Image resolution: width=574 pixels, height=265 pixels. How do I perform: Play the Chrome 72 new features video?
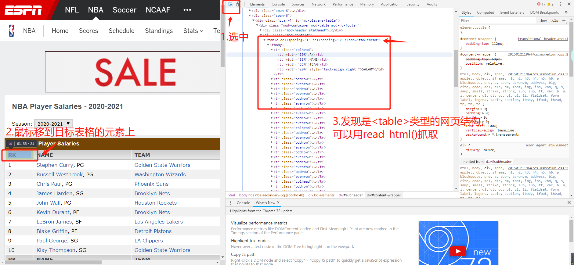tap(458, 251)
